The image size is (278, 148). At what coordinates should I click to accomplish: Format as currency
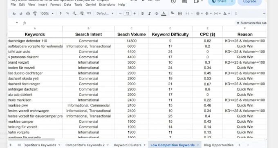pos(61,13)
